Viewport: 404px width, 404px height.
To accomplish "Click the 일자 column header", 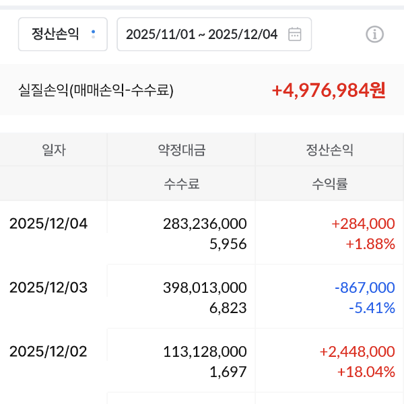I will pyautogui.click(x=54, y=150).
